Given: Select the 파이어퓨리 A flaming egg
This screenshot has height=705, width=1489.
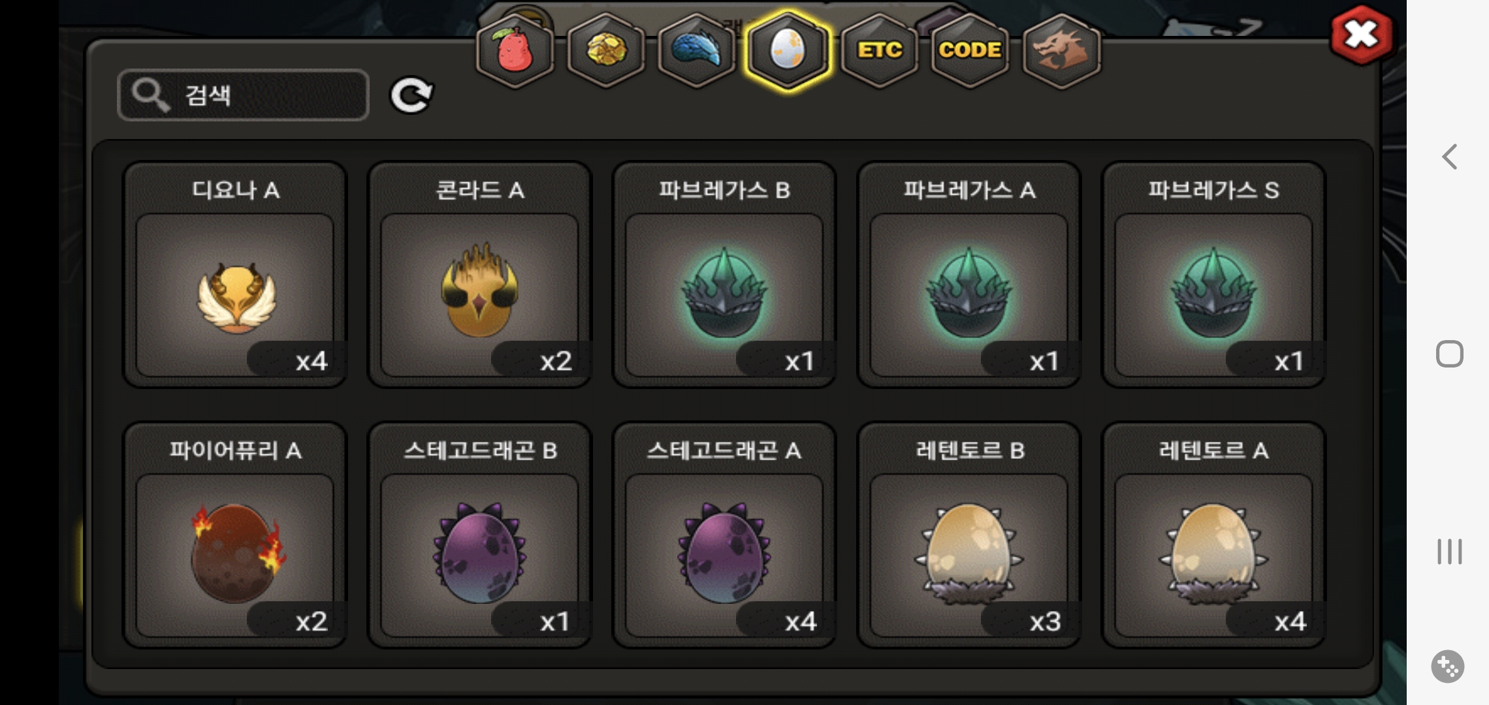Looking at the screenshot, I should coord(235,535).
